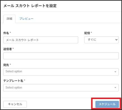
Task: Click the メール スカウト レポートを設定 dialog title
Action: 30,6
